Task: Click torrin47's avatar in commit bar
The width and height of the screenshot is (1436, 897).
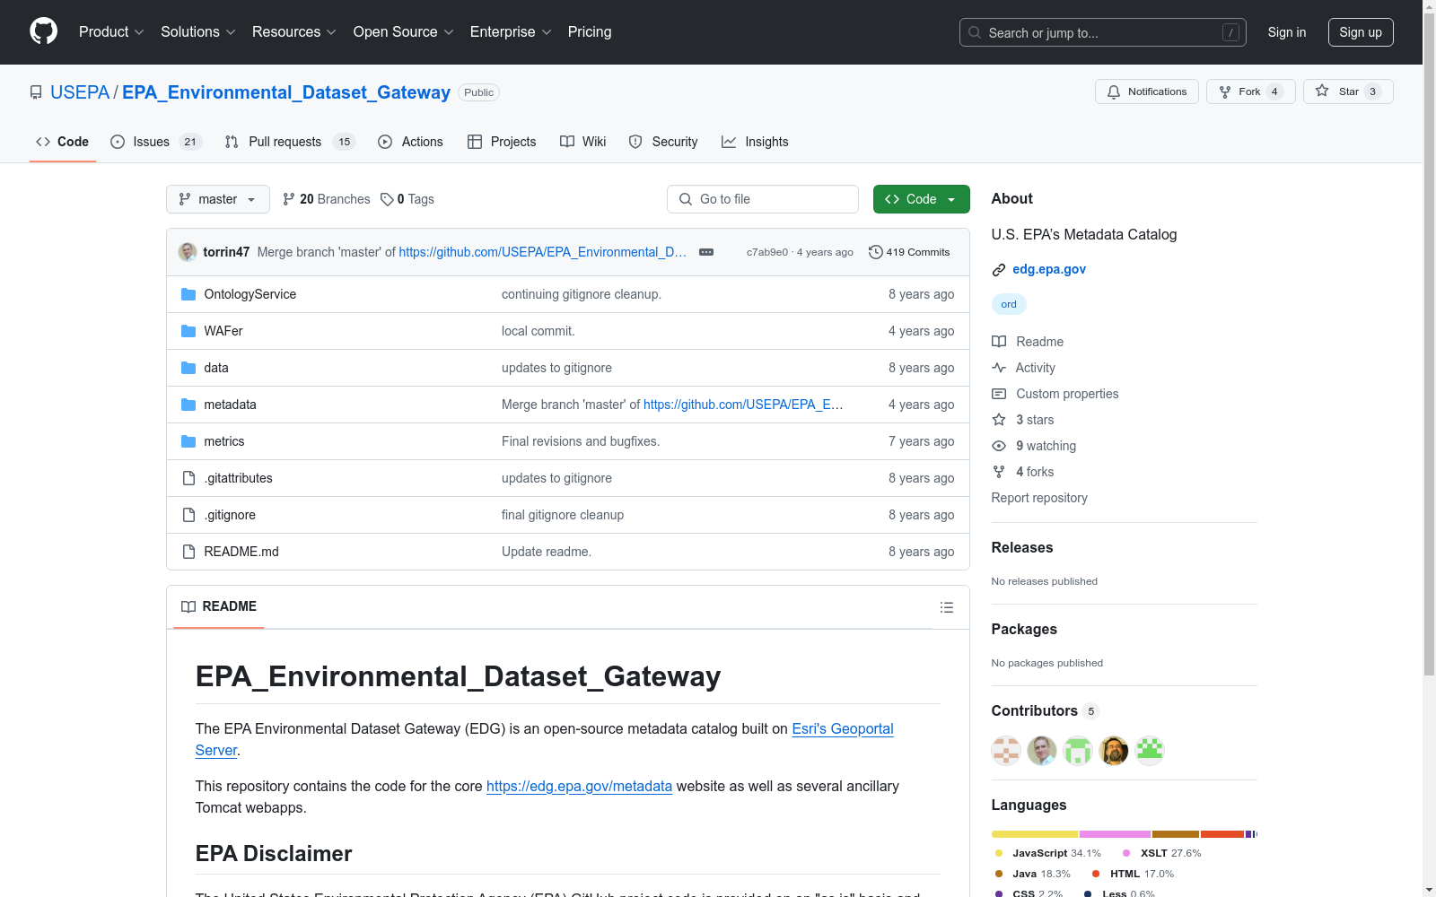Action: pos(188,252)
